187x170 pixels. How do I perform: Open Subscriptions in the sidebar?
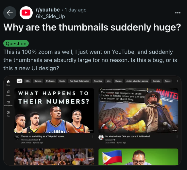click(x=8, y=103)
